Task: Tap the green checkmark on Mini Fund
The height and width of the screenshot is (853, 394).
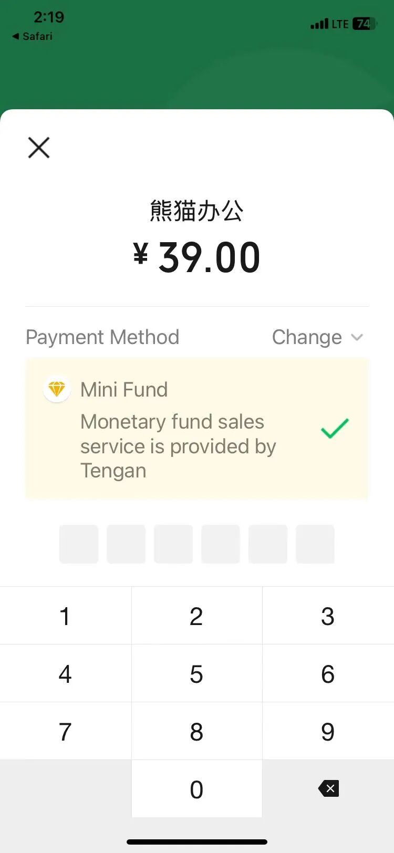Action: (335, 429)
